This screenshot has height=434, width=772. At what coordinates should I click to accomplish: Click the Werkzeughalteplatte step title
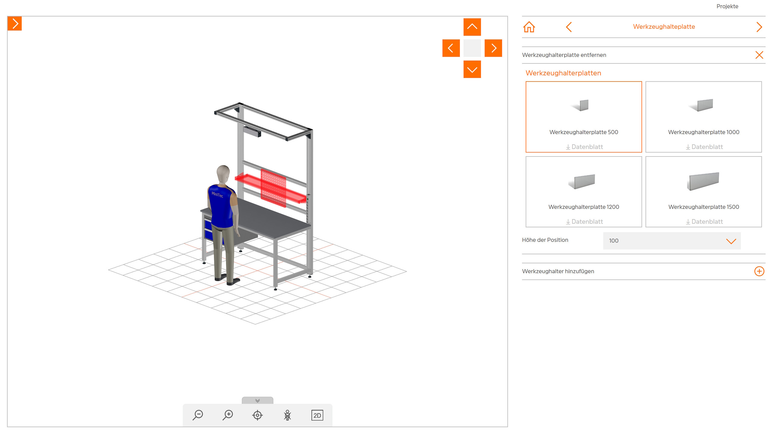[x=664, y=27]
